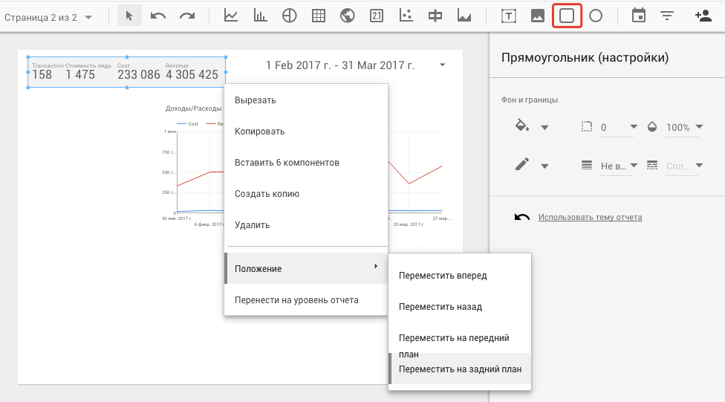
Task: Open the share/add people icon
Action: (x=702, y=16)
